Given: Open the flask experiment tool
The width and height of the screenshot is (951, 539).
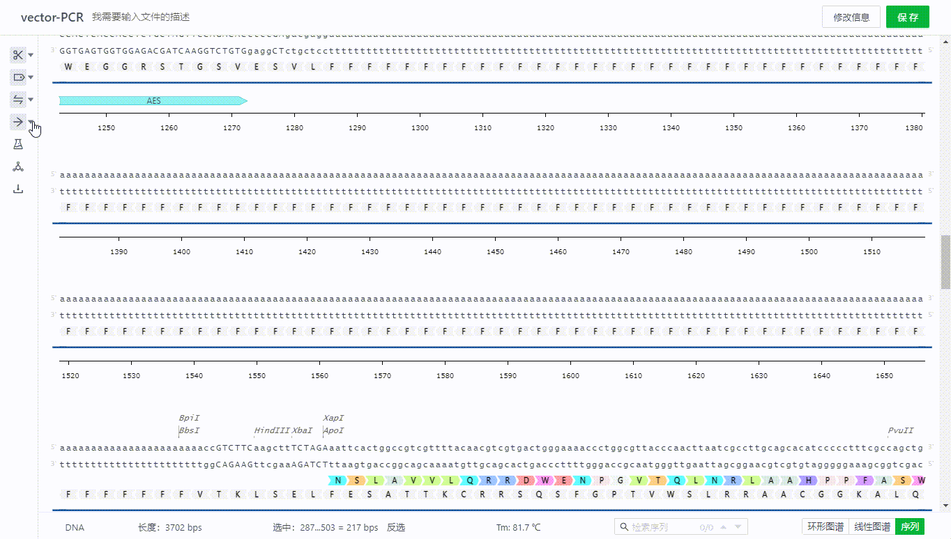Looking at the screenshot, I should pyautogui.click(x=18, y=144).
